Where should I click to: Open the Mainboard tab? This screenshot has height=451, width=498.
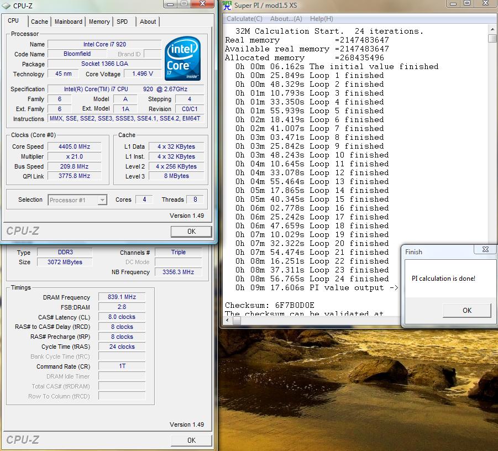tap(69, 22)
